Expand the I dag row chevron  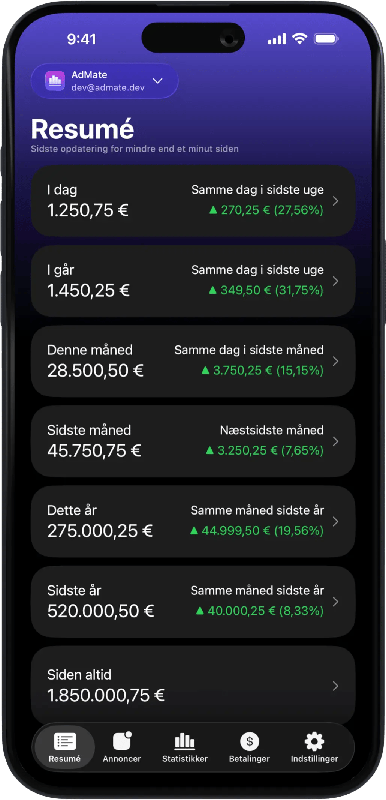[x=335, y=201]
